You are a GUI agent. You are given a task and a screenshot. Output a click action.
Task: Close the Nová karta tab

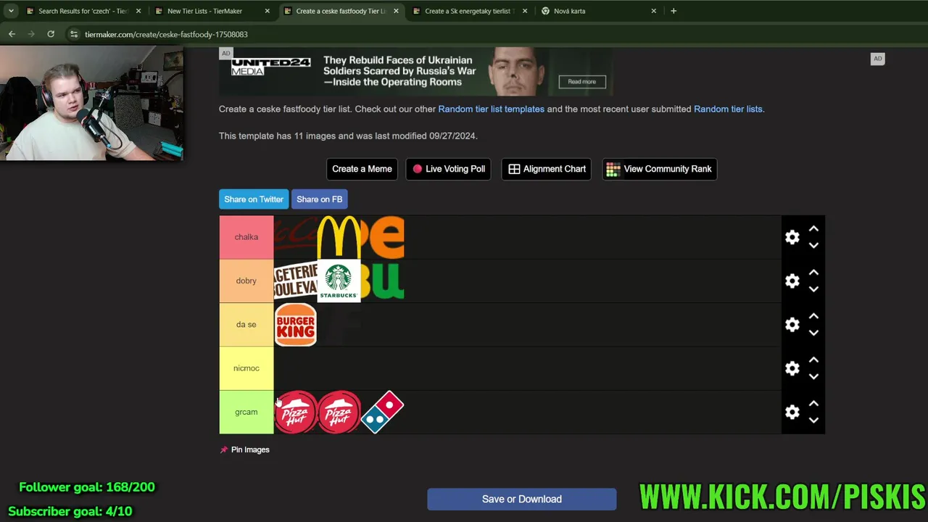(x=654, y=11)
